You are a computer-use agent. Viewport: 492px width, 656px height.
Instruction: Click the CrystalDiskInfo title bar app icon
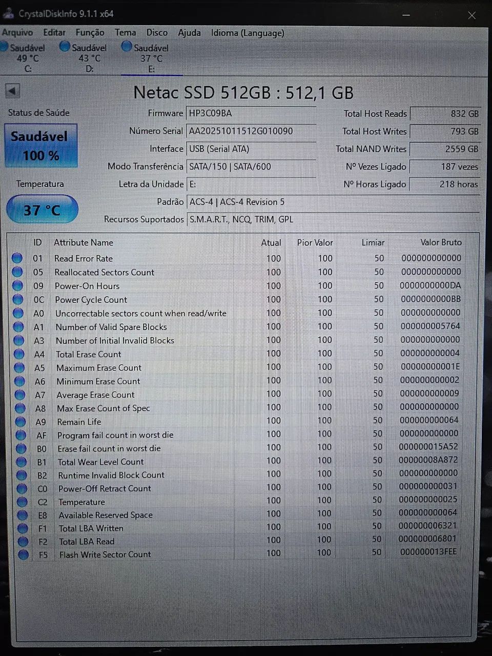[x=8, y=13]
